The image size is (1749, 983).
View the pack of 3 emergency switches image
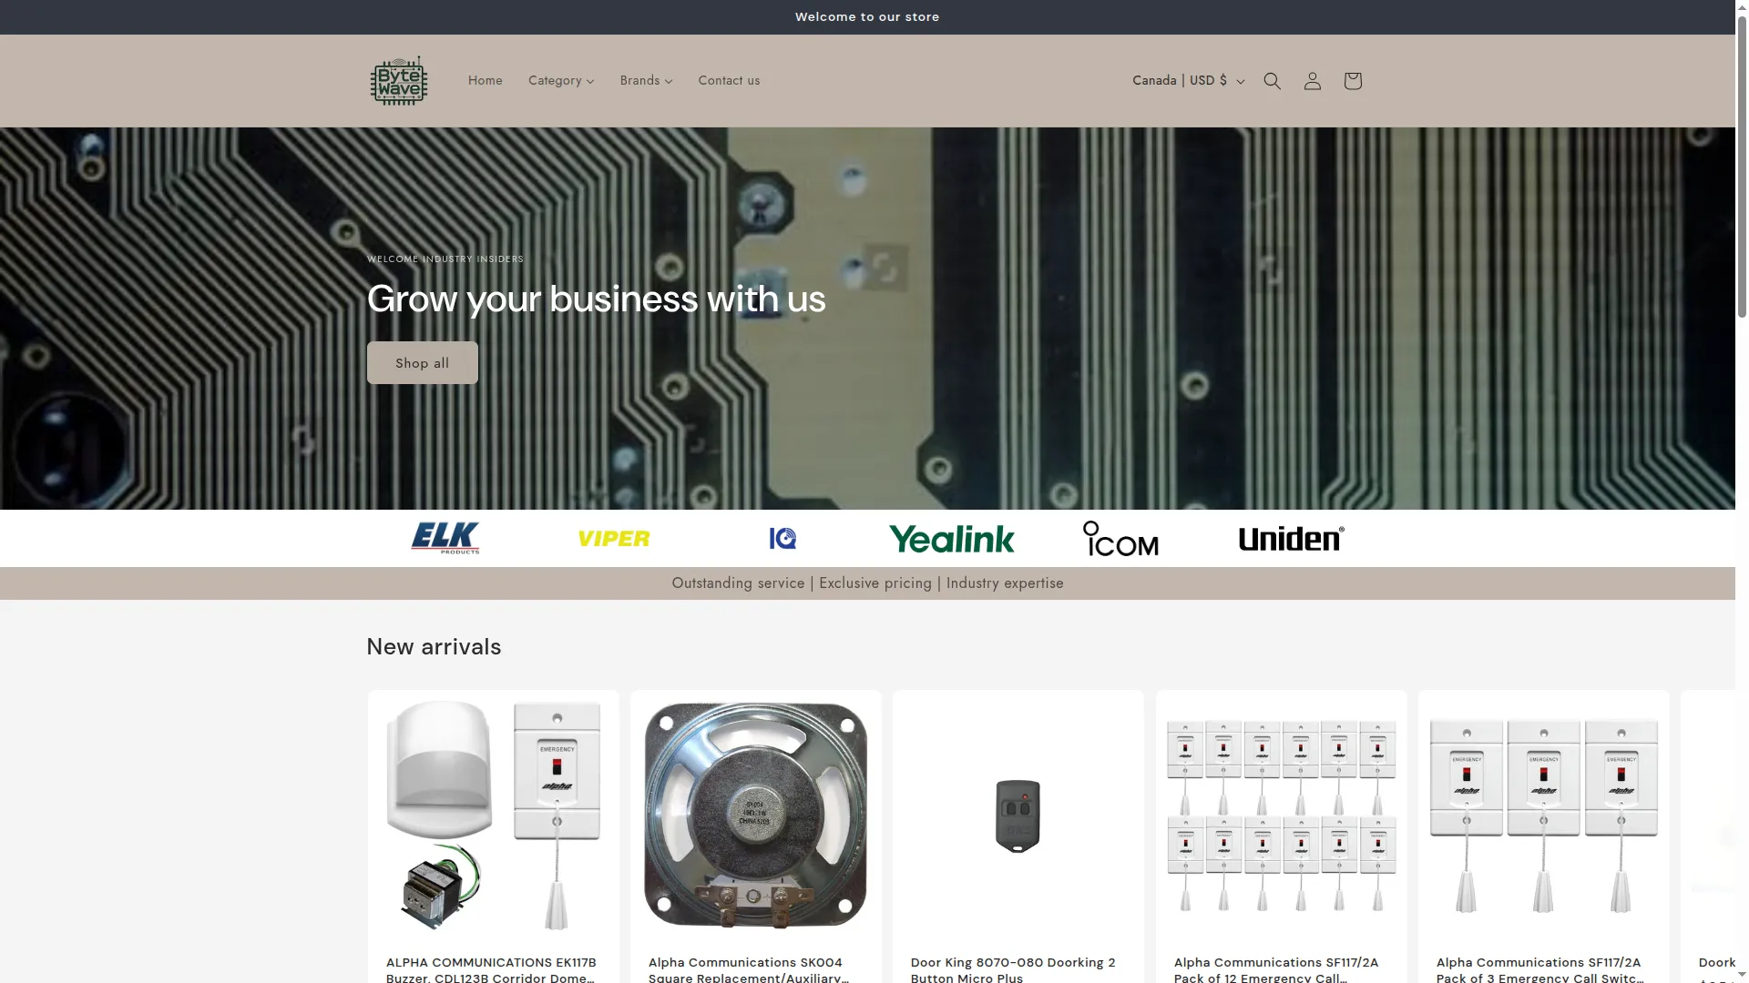(1544, 816)
